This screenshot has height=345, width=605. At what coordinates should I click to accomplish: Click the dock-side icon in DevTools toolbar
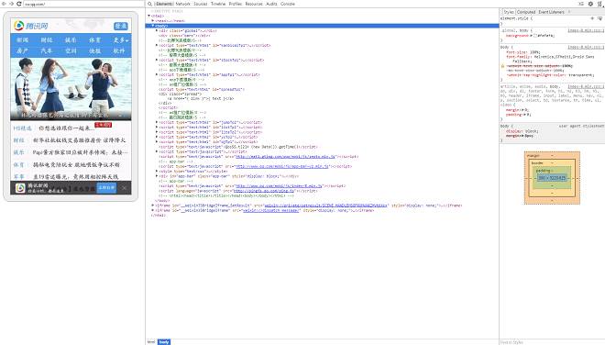600,4
